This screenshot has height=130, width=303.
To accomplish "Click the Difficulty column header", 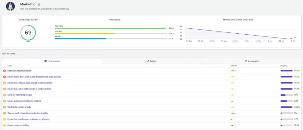I will (x=234, y=66).
